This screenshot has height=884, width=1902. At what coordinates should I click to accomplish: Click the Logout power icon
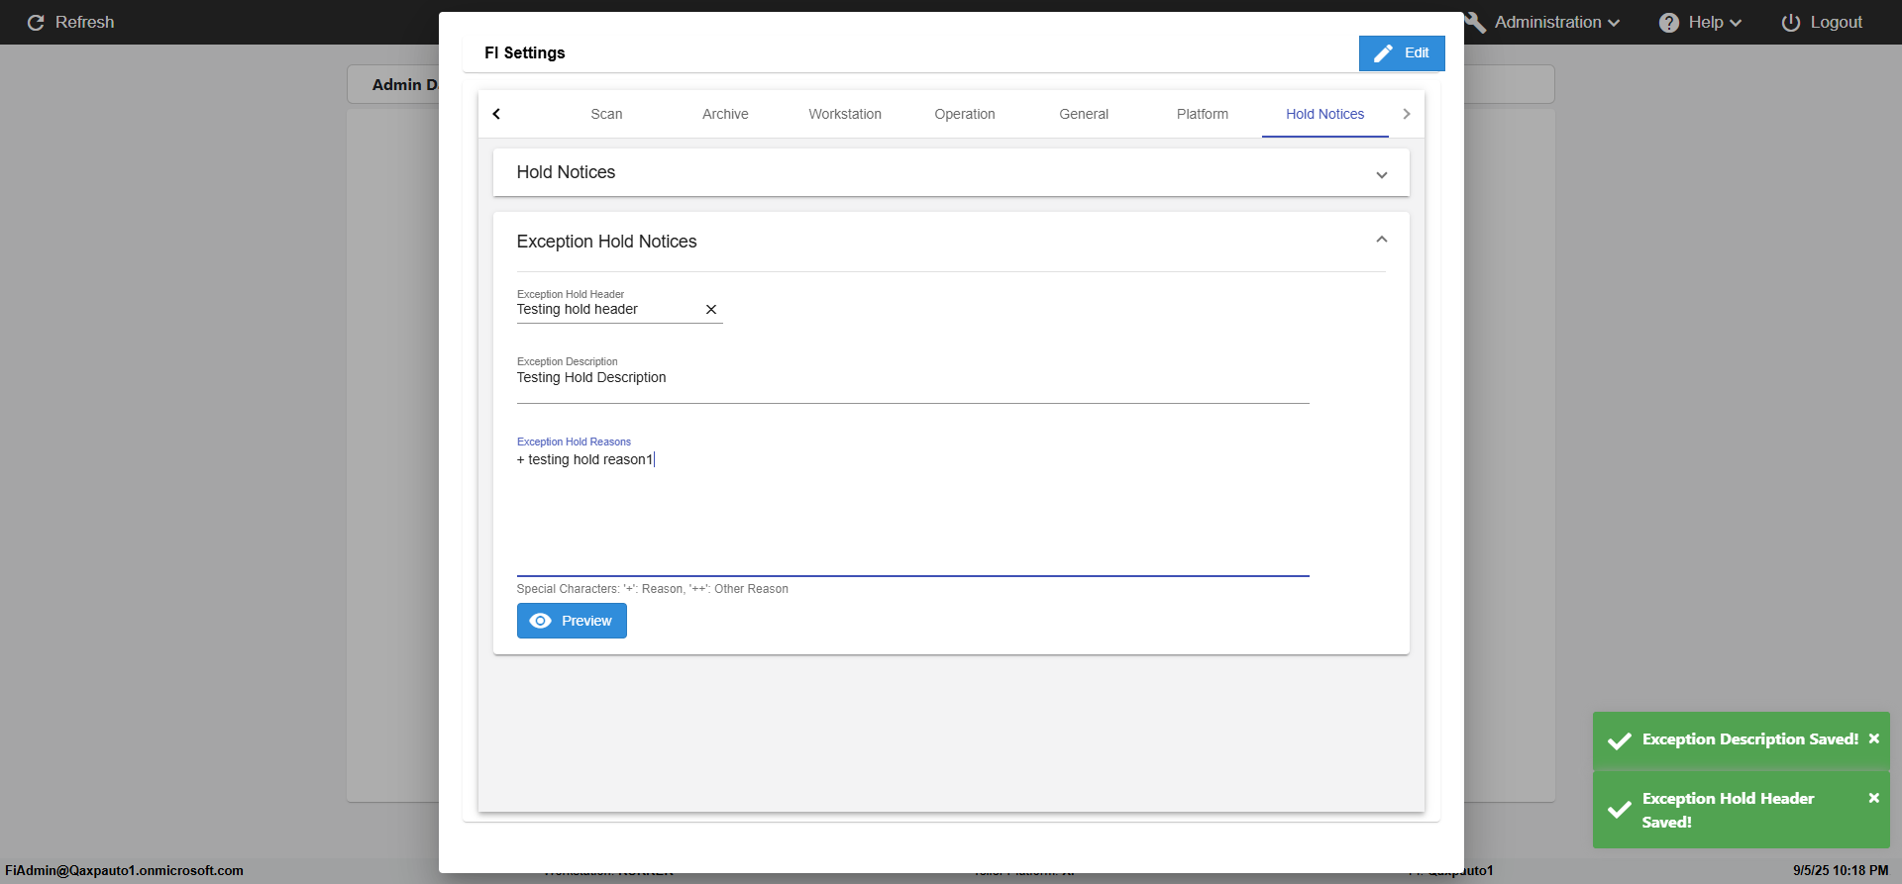(1791, 23)
